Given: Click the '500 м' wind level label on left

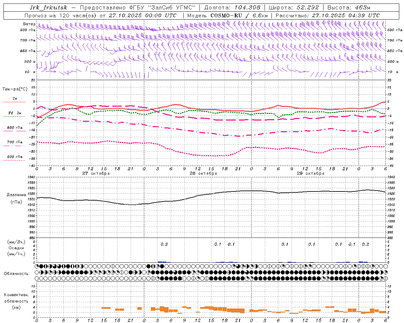Looking at the screenshot, I should tap(30, 62).
